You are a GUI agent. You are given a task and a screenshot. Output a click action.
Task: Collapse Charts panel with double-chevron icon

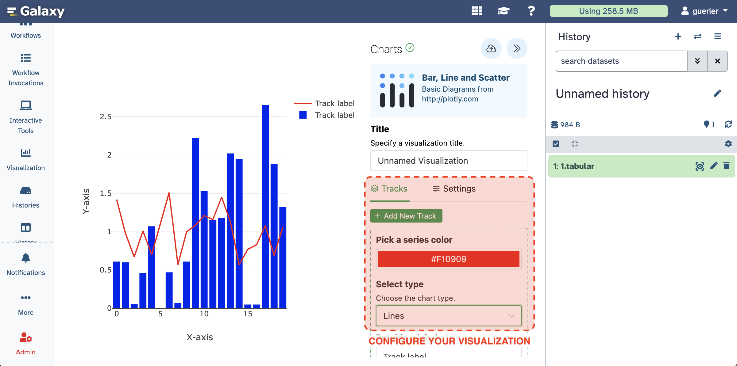click(x=517, y=48)
